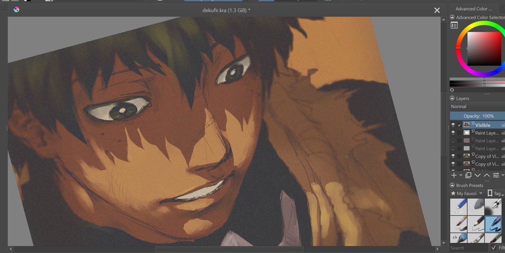Viewport: 505px width, 253px height.
Task: Open layer properties sliders icon
Action: [496, 175]
